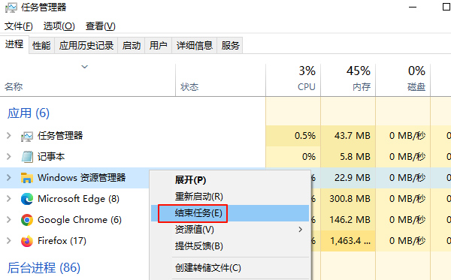Select the Firefox (17) process name

(x=62, y=241)
